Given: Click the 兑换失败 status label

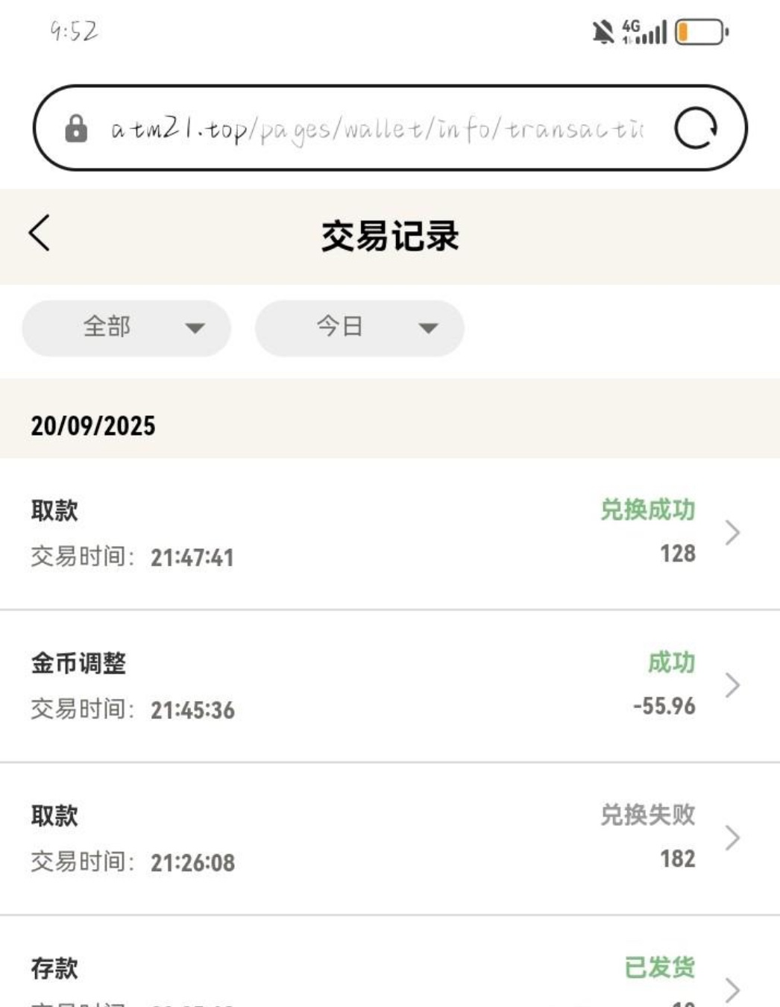Looking at the screenshot, I should coord(647,815).
